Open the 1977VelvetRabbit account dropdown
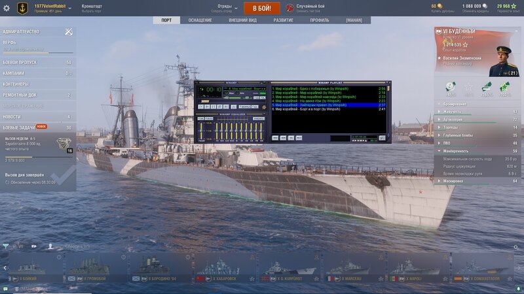Screen dimensions: 524x294 pos(69,8)
